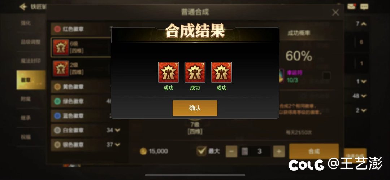Select the 2级 red emblem icon
The image size is (390, 180).
pos(61,69)
